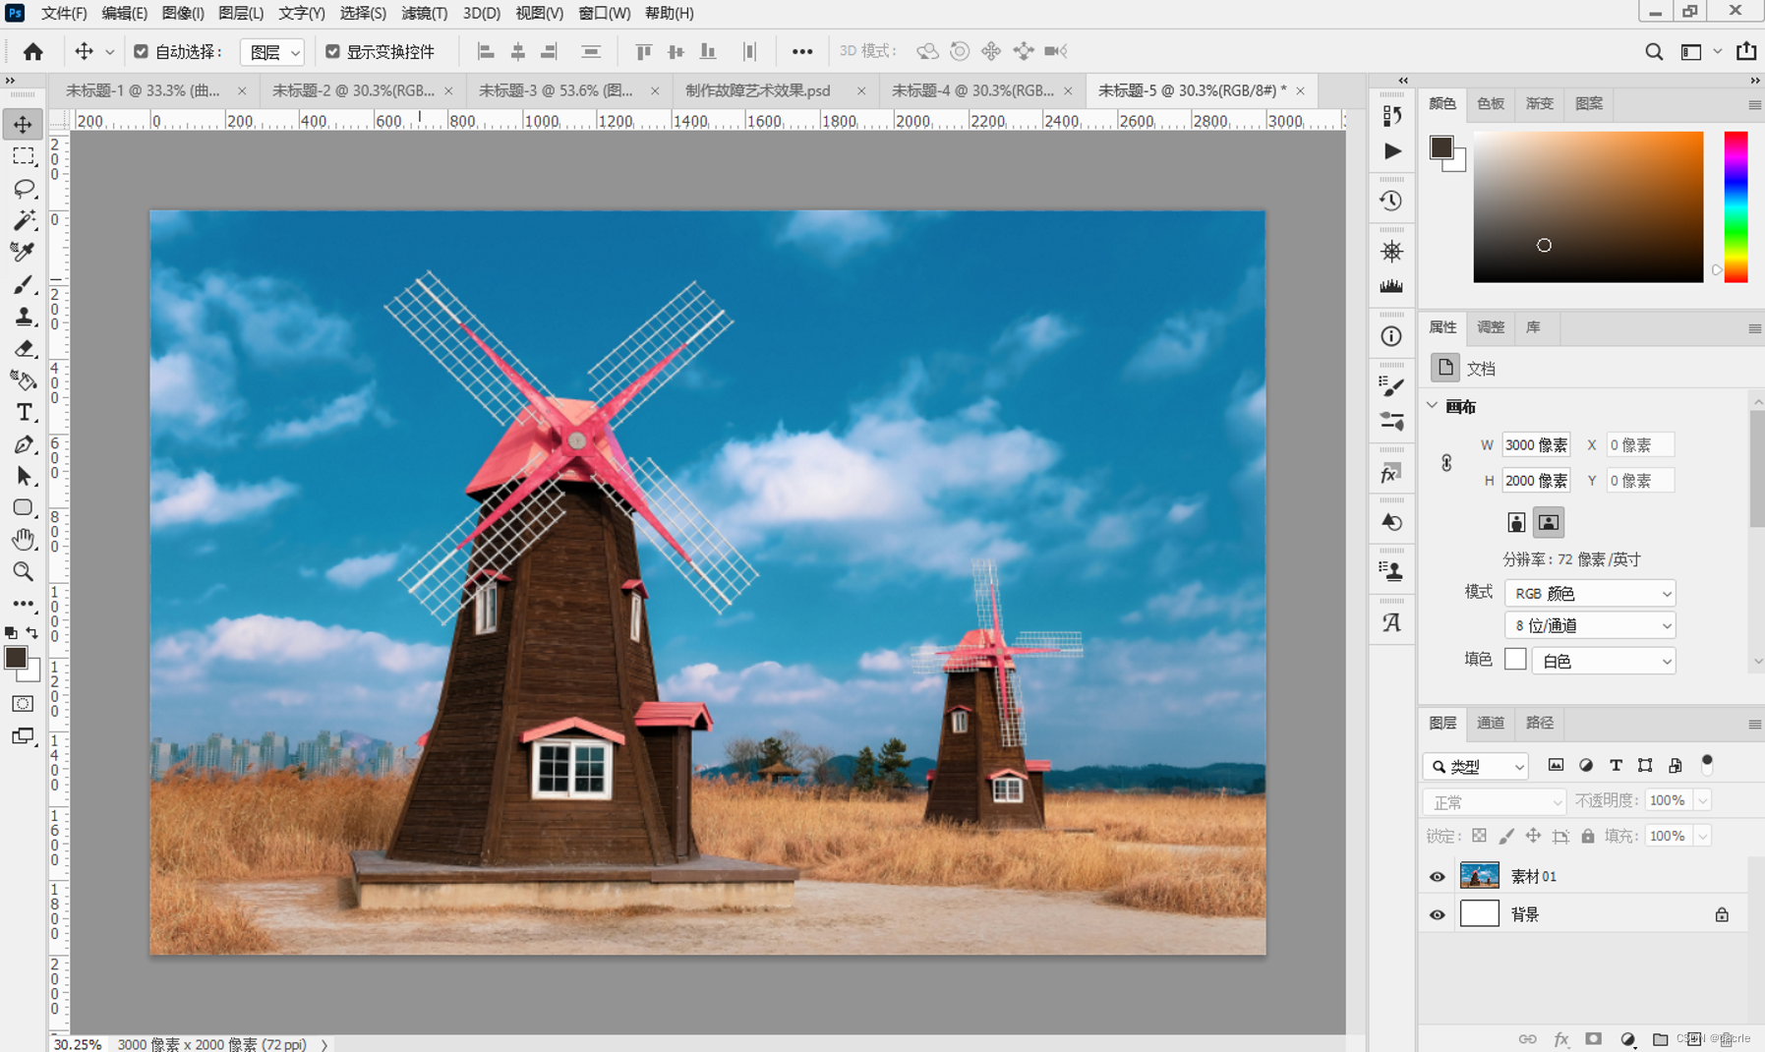Choose the Eraser tool
The height and width of the screenshot is (1052, 1765).
[23, 348]
